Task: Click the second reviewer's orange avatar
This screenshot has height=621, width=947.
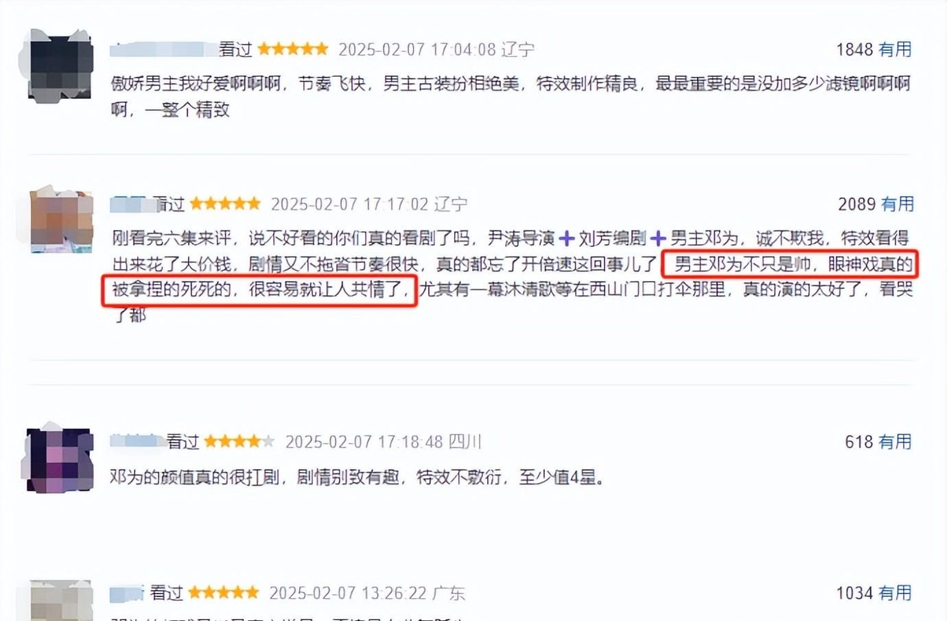Action: click(62, 220)
